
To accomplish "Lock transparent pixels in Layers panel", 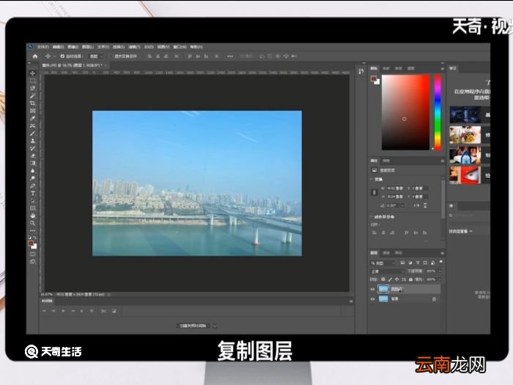I will pos(383,279).
